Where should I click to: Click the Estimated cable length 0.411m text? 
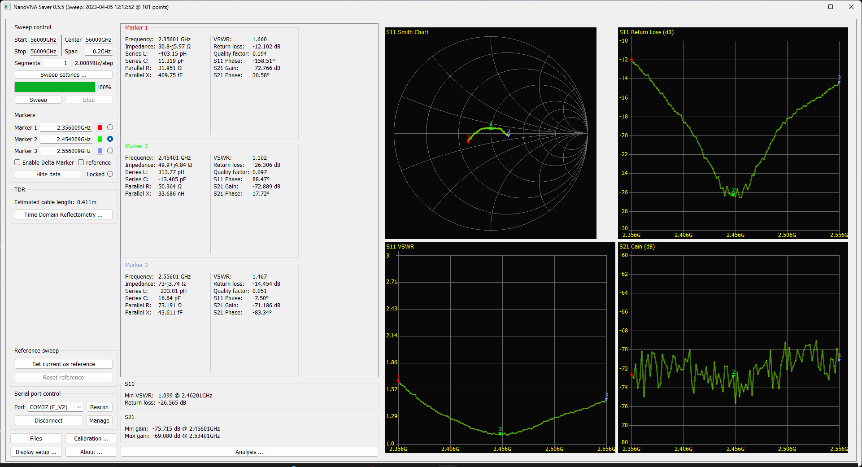(x=55, y=202)
